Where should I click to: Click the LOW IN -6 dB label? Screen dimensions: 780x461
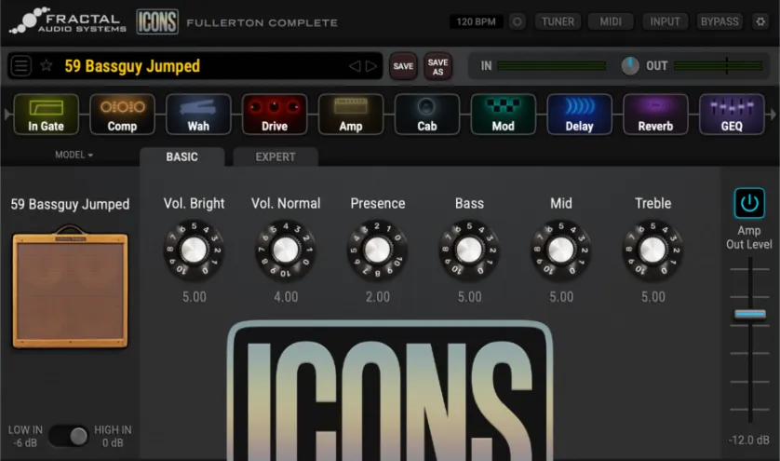25,436
